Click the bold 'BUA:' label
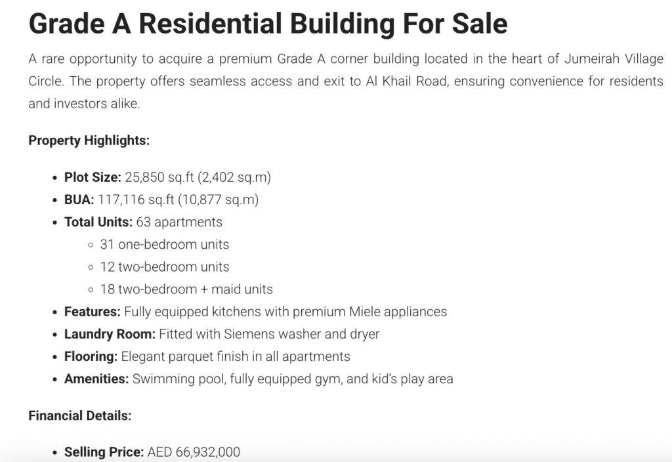The width and height of the screenshot is (672, 462). (x=79, y=199)
